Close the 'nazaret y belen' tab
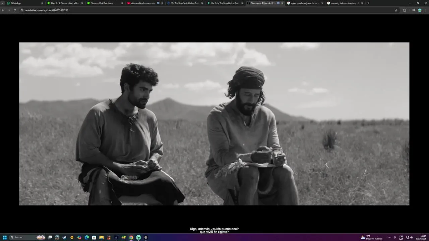The image size is (429, 241). [362, 3]
